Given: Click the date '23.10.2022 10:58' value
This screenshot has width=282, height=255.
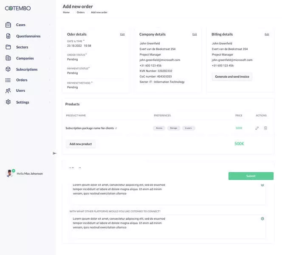Looking at the screenshot, I should click(79, 46).
